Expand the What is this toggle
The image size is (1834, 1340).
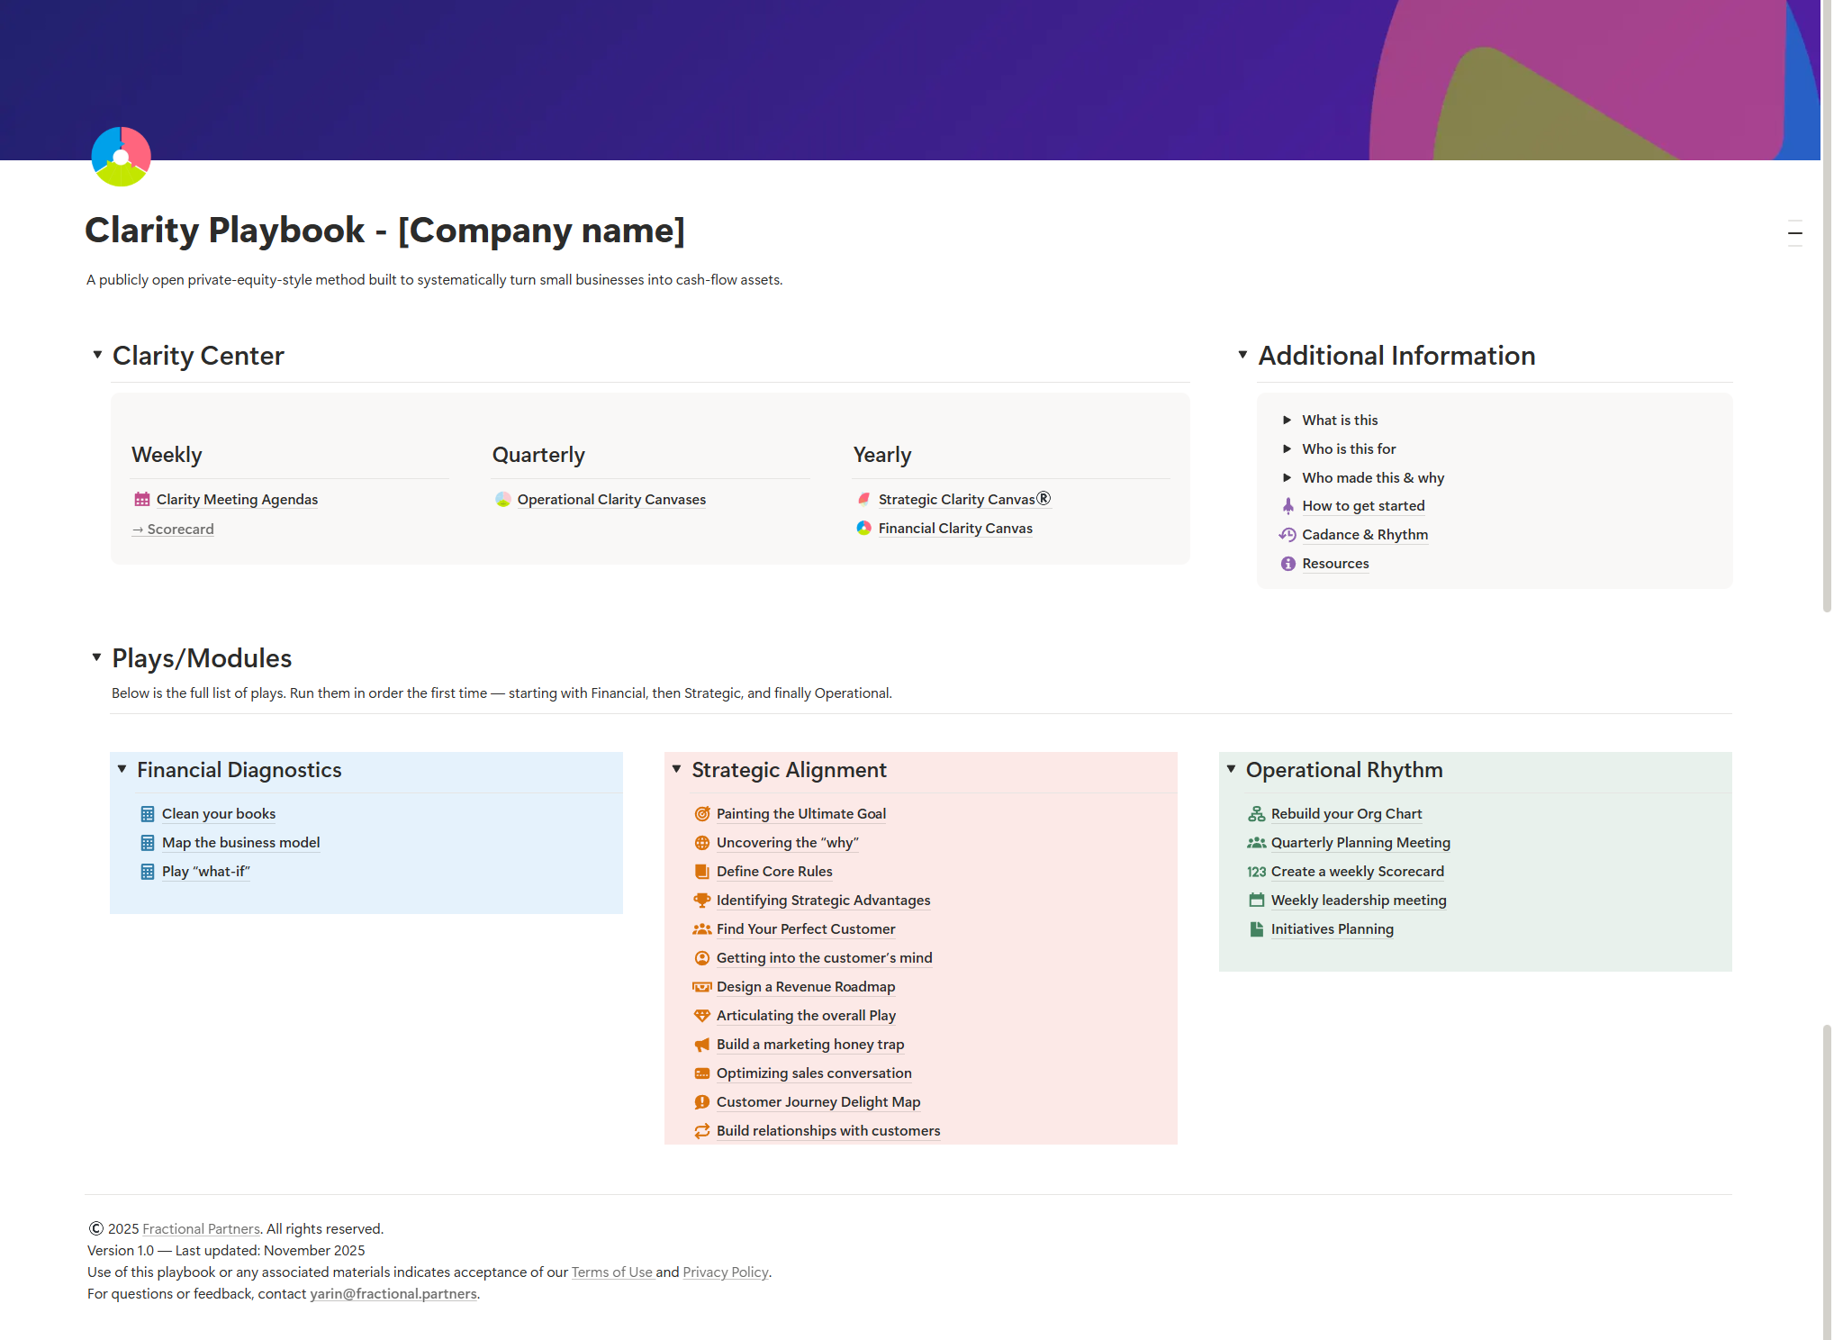[1287, 420]
